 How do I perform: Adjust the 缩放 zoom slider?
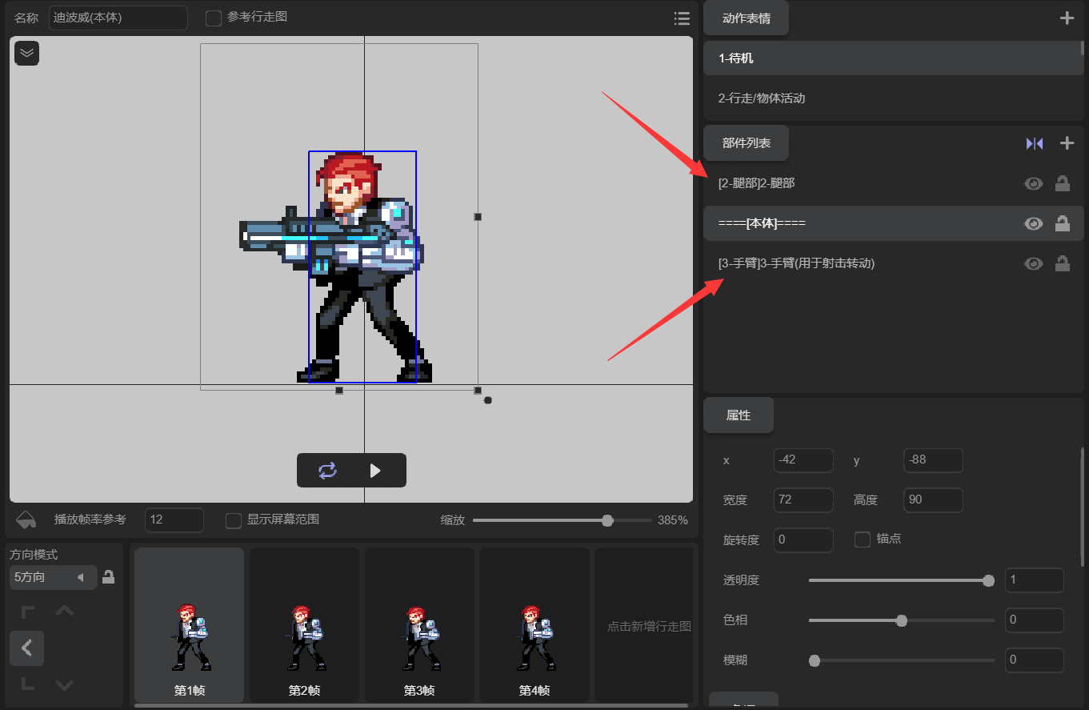pos(563,520)
